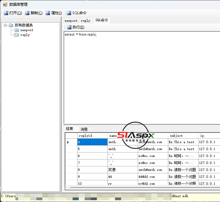Image resolution: width=220 pixels, height=202 pixels.
Task: Select the newpost folder icon in tree
Action: click(17, 30)
